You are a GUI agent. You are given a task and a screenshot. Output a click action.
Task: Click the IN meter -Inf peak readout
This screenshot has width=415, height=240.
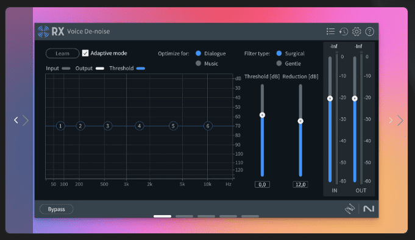333,46
